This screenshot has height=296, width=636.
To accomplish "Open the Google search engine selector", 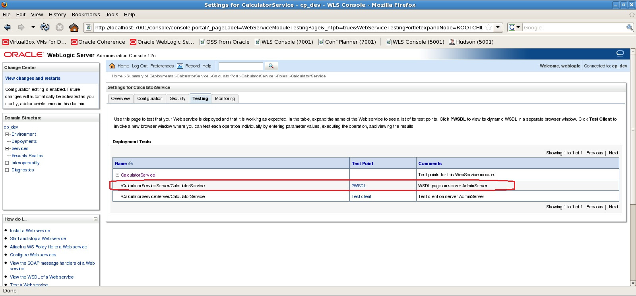I will pyautogui.click(x=514, y=27).
